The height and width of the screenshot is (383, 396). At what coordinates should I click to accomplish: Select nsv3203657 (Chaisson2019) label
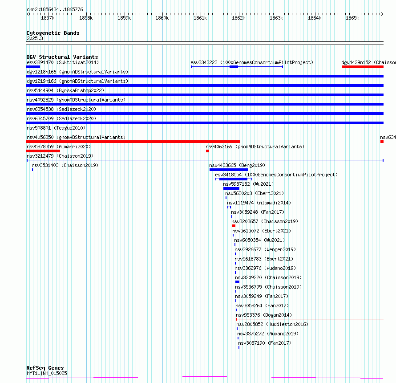pos(265,221)
